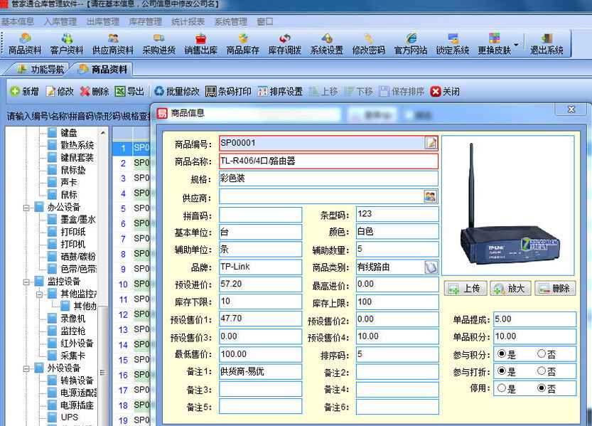
Task: Open the 库存管理 menu
Action: [146, 22]
